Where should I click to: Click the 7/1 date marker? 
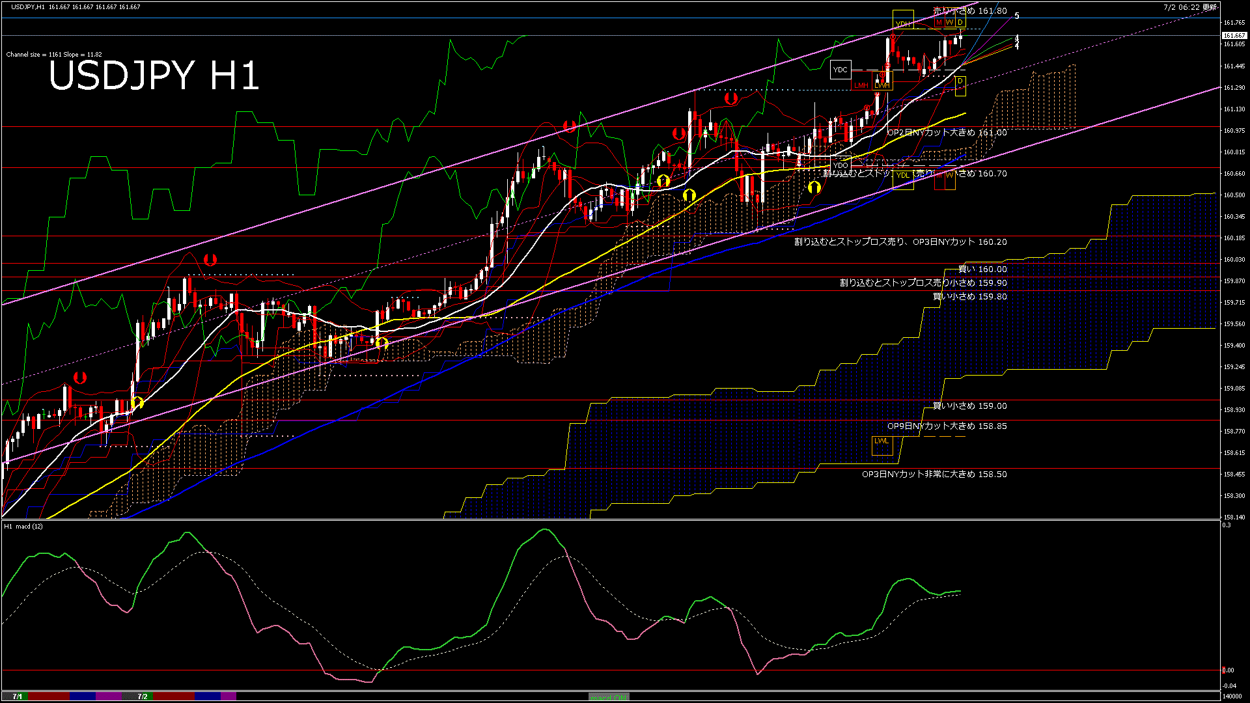click(x=18, y=696)
